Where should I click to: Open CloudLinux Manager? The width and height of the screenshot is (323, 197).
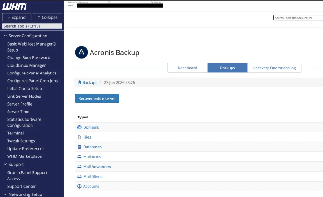(26, 65)
